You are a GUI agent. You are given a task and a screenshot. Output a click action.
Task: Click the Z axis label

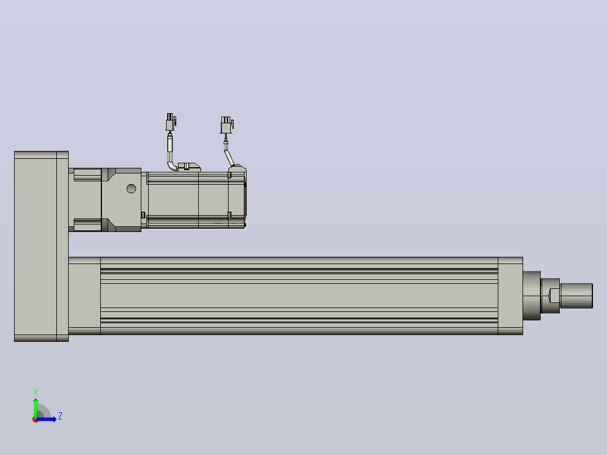coord(60,416)
